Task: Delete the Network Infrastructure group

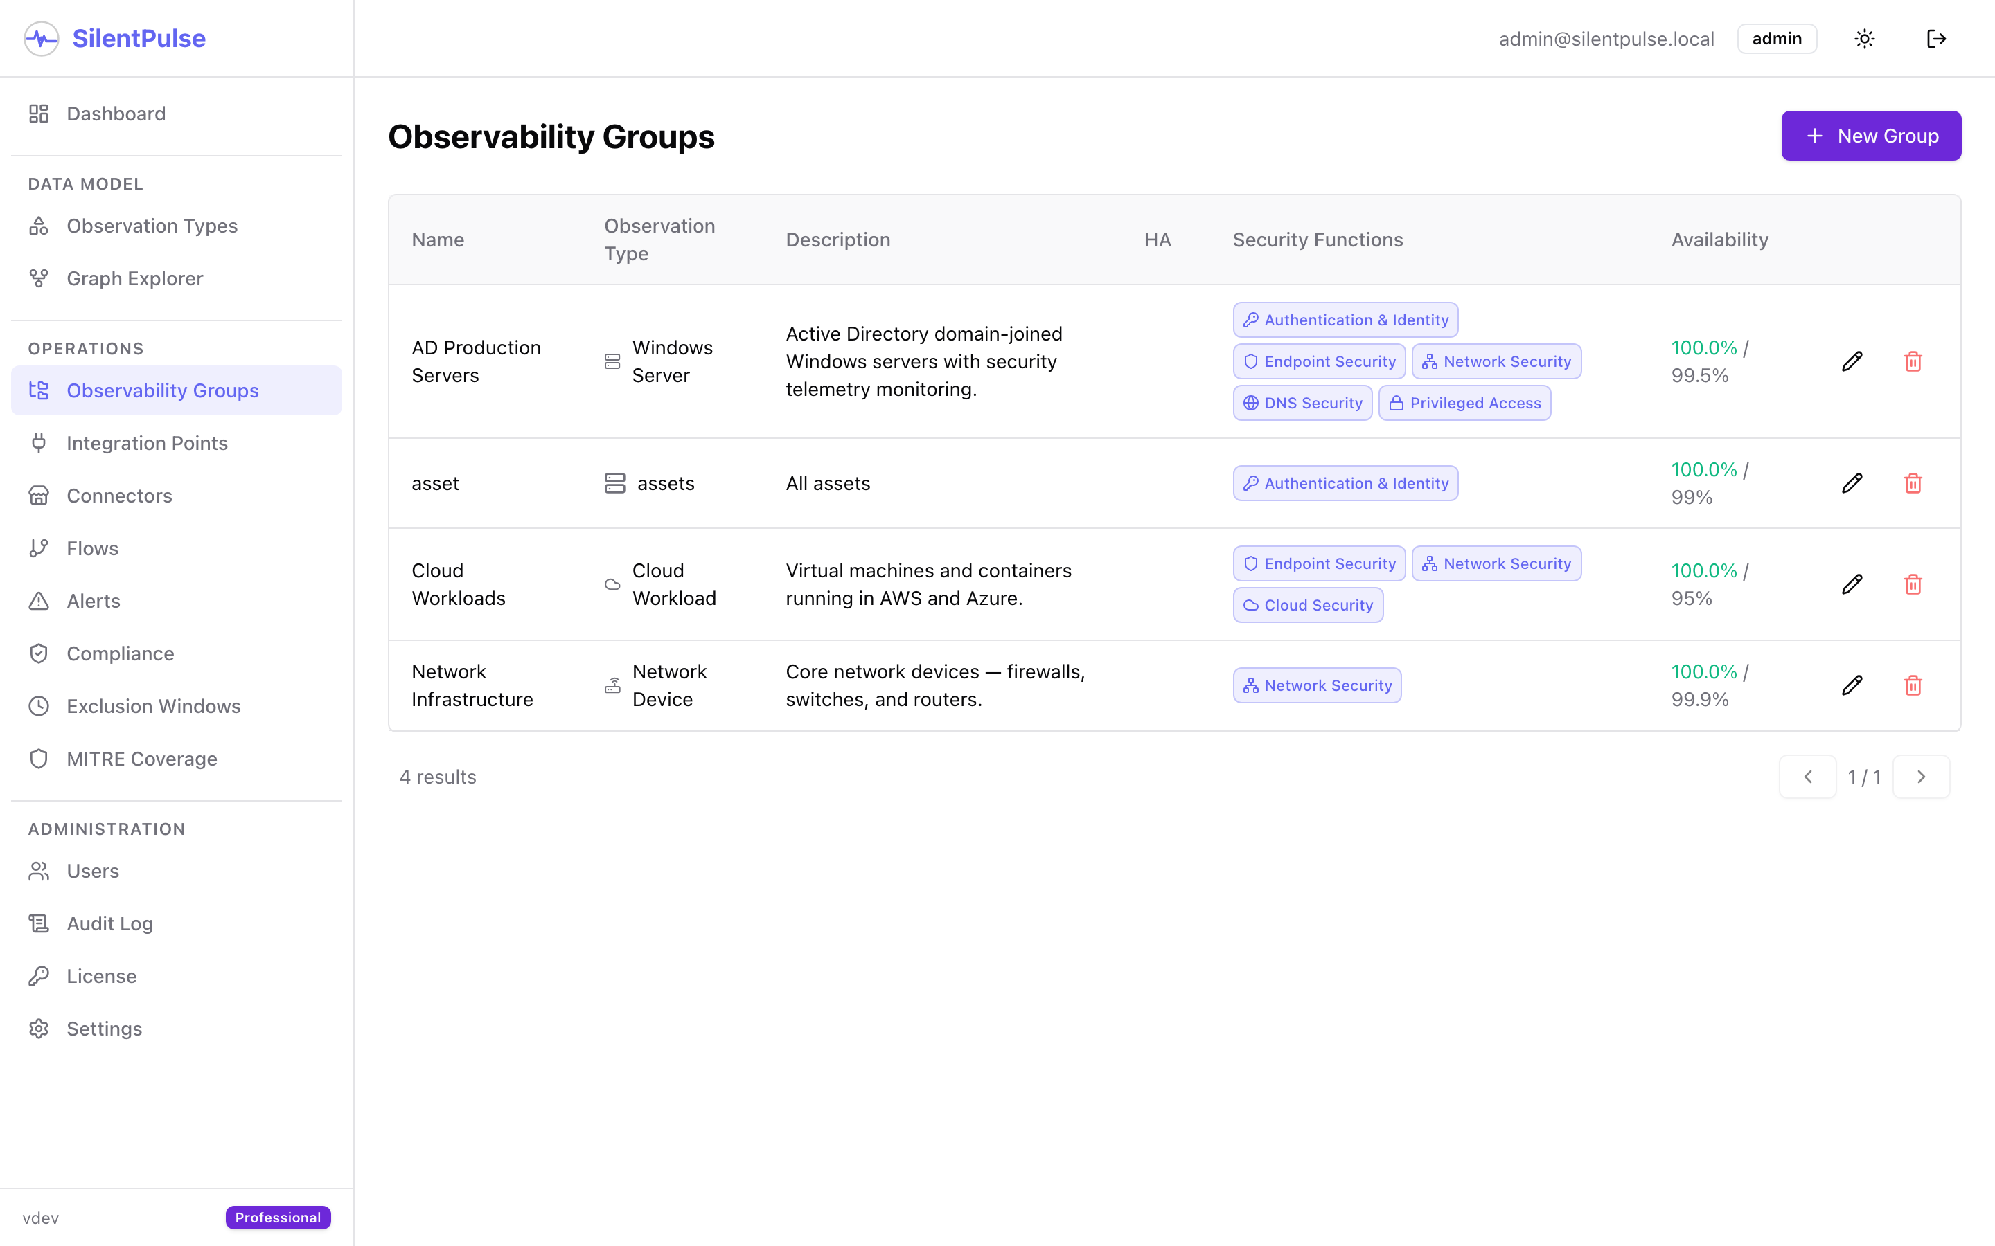Action: point(1913,685)
